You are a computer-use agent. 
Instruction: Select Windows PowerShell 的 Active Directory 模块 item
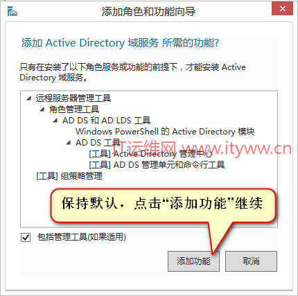165,132
